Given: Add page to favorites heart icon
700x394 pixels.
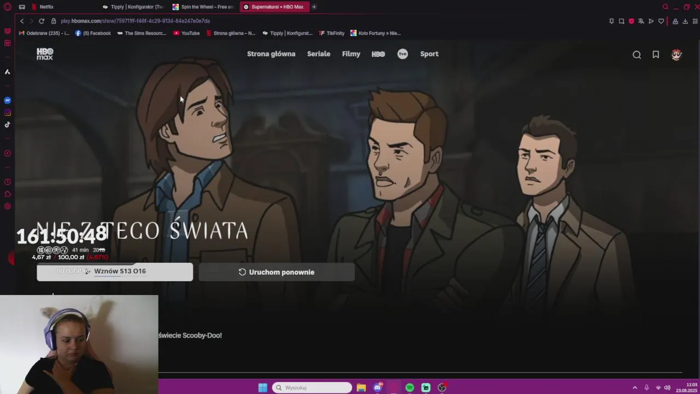Looking at the screenshot, I should click(x=661, y=21).
